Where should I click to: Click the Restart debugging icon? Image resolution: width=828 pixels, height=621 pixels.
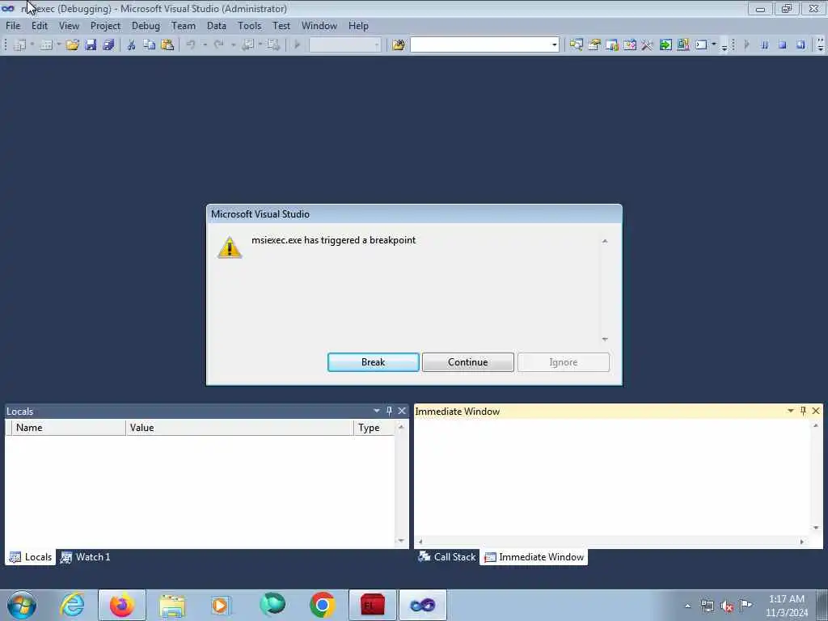pos(801,45)
